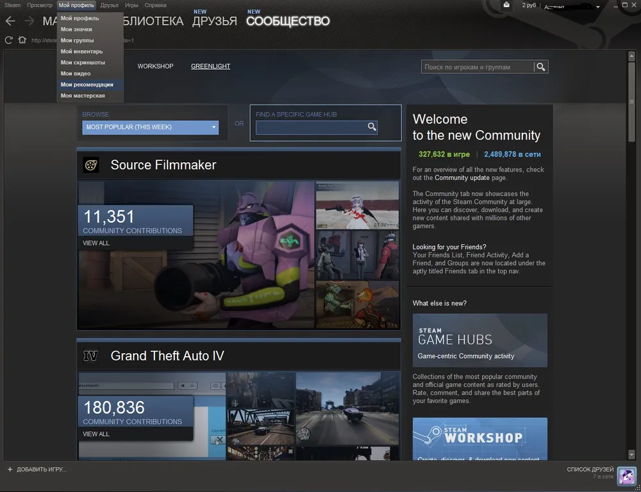Viewport: 641px width, 492px height.
Task: Open the friends list avatar icon
Action: (626, 476)
